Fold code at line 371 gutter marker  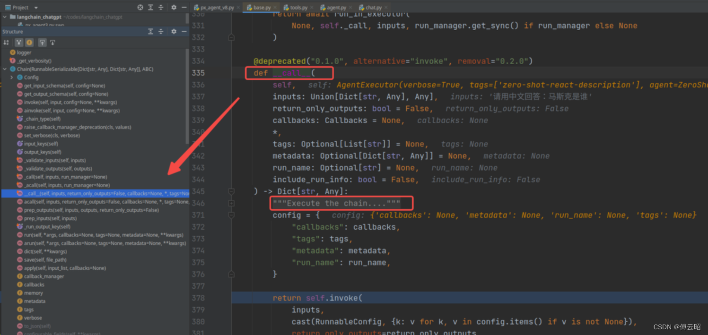tap(231, 215)
